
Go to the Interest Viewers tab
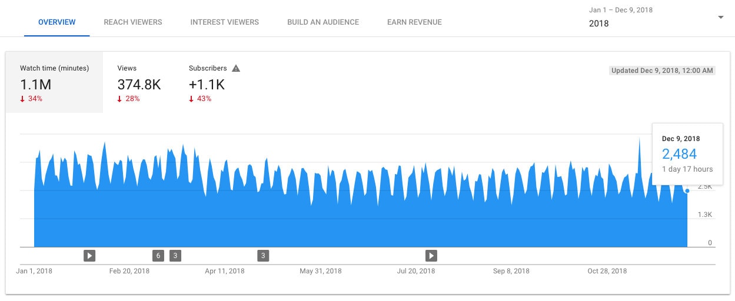tap(224, 22)
